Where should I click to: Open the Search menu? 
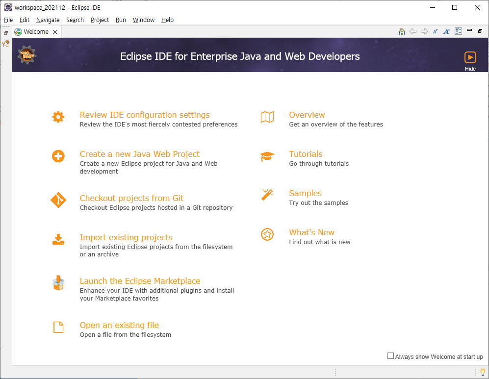(75, 20)
